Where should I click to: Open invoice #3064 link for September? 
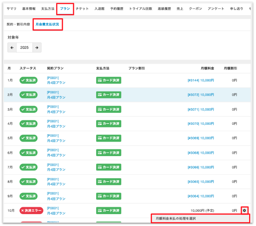tap(201, 196)
